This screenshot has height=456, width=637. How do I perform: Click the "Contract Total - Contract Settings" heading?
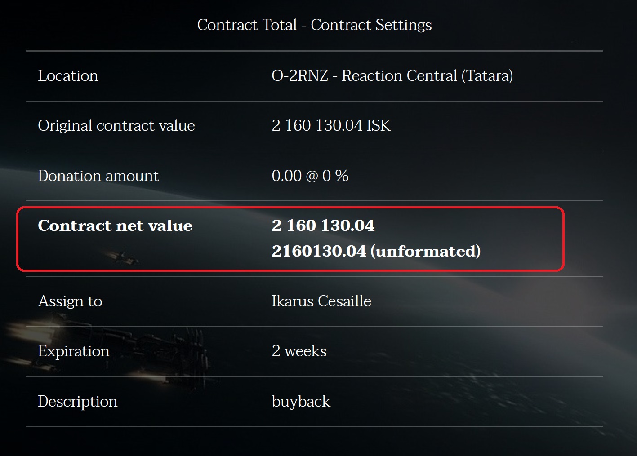(314, 25)
